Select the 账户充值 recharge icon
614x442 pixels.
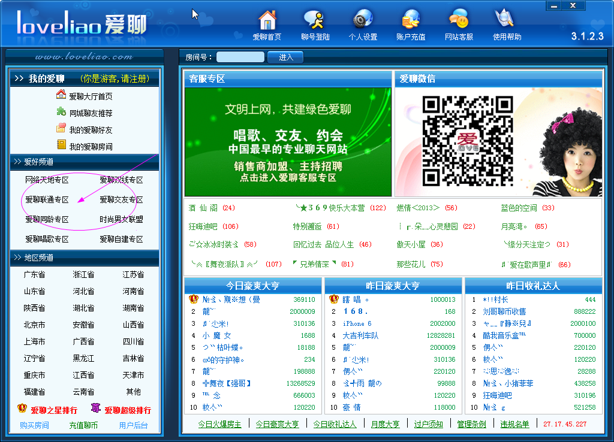click(x=411, y=20)
